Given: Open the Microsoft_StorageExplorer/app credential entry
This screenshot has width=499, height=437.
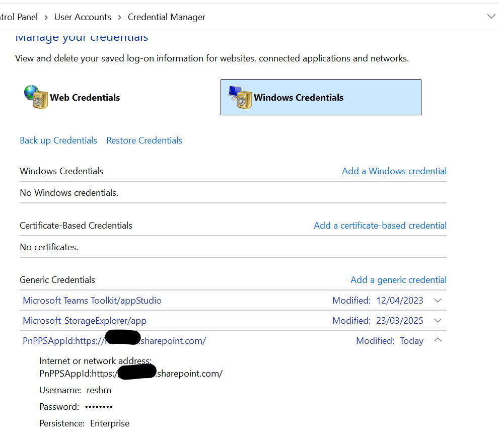Looking at the screenshot, I should [84, 320].
